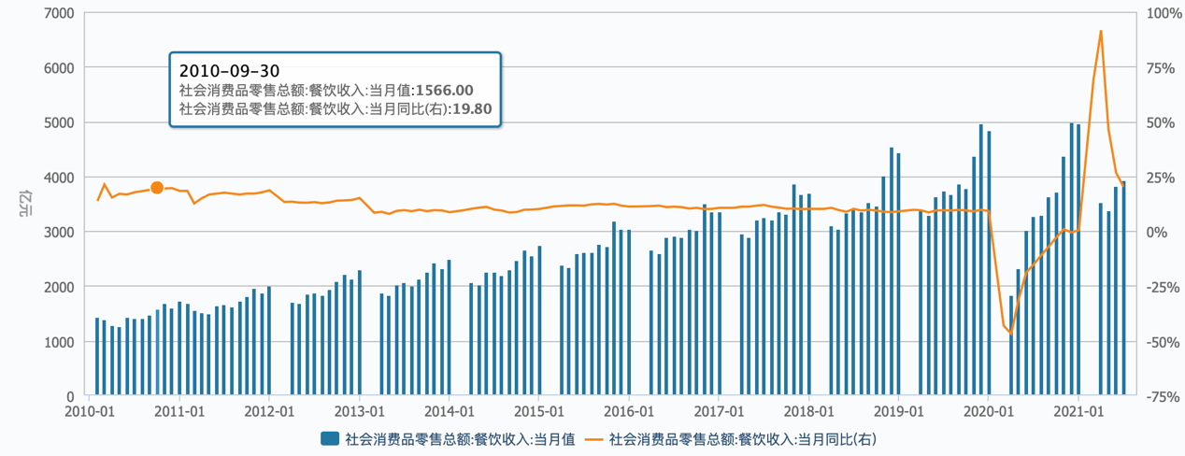Click the highlighted orange point on the line

tap(157, 188)
